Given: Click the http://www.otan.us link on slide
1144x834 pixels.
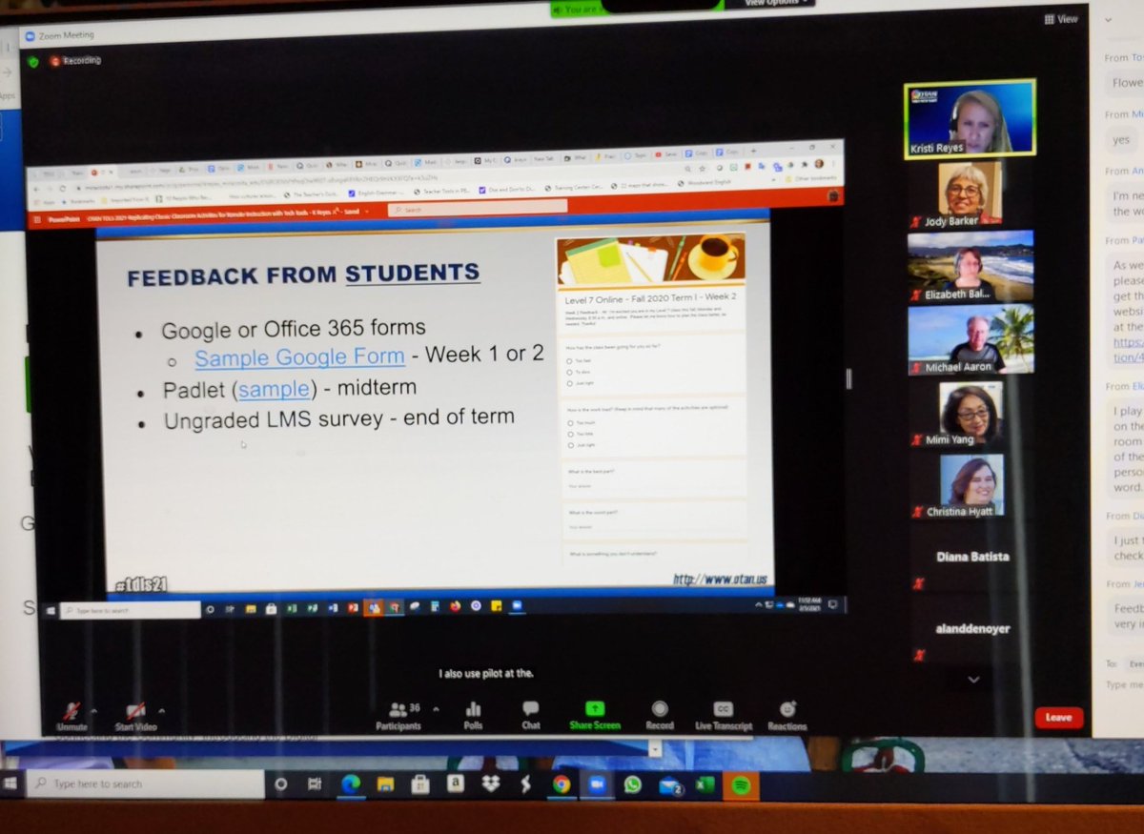Looking at the screenshot, I should [x=720, y=579].
